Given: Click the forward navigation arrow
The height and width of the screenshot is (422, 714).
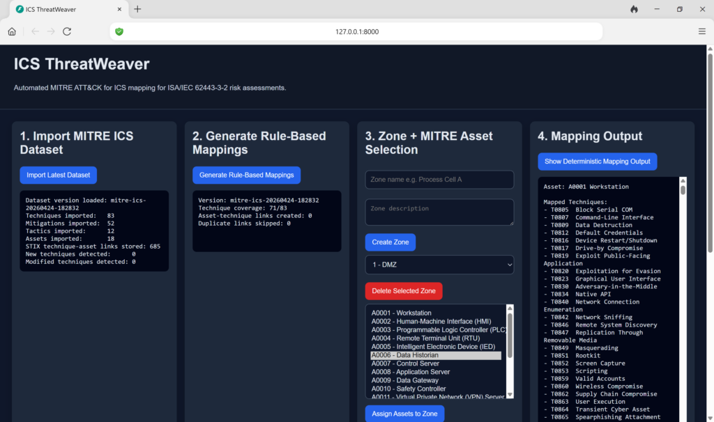Looking at the screenshot, I should tap(51, 31).
